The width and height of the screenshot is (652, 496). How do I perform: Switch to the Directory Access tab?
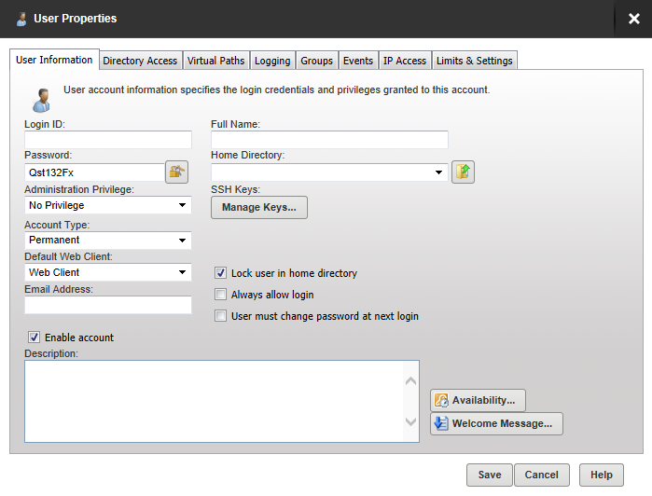pyautogui.click(x=140, y=61)
